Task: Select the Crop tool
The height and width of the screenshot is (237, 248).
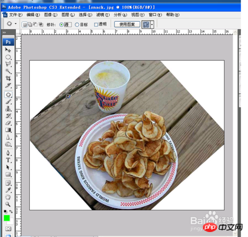Action: pyautogui.click(x=8, y=78)
